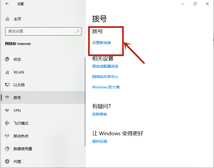The height and width of the screenshot is (168, 214).
Task: Click the WLAN wifi signal icon
Action: (x=7, y=72)
